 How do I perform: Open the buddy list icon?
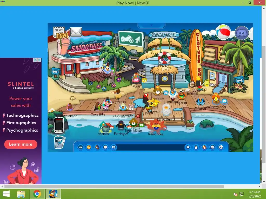click(x=204, y=147)
